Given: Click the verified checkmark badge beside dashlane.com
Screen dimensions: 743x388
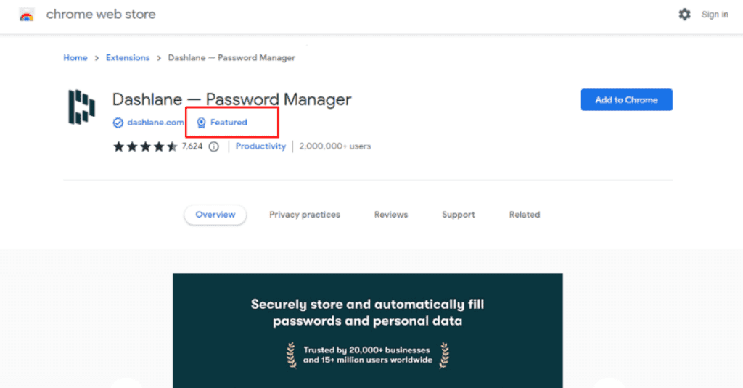Looking at the screenshot, I should pos(118,123).
